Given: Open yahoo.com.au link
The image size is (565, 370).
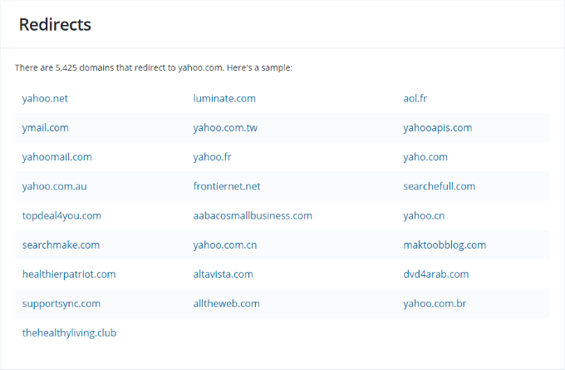Looking at the screenshot, I should tap(54, 186).
